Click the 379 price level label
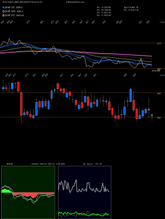 [x=159, y=44]
